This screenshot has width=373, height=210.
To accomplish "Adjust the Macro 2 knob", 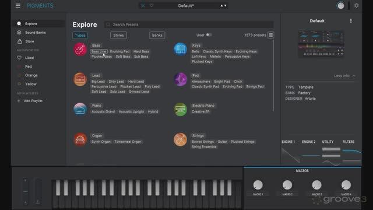I will pos(287,185).
